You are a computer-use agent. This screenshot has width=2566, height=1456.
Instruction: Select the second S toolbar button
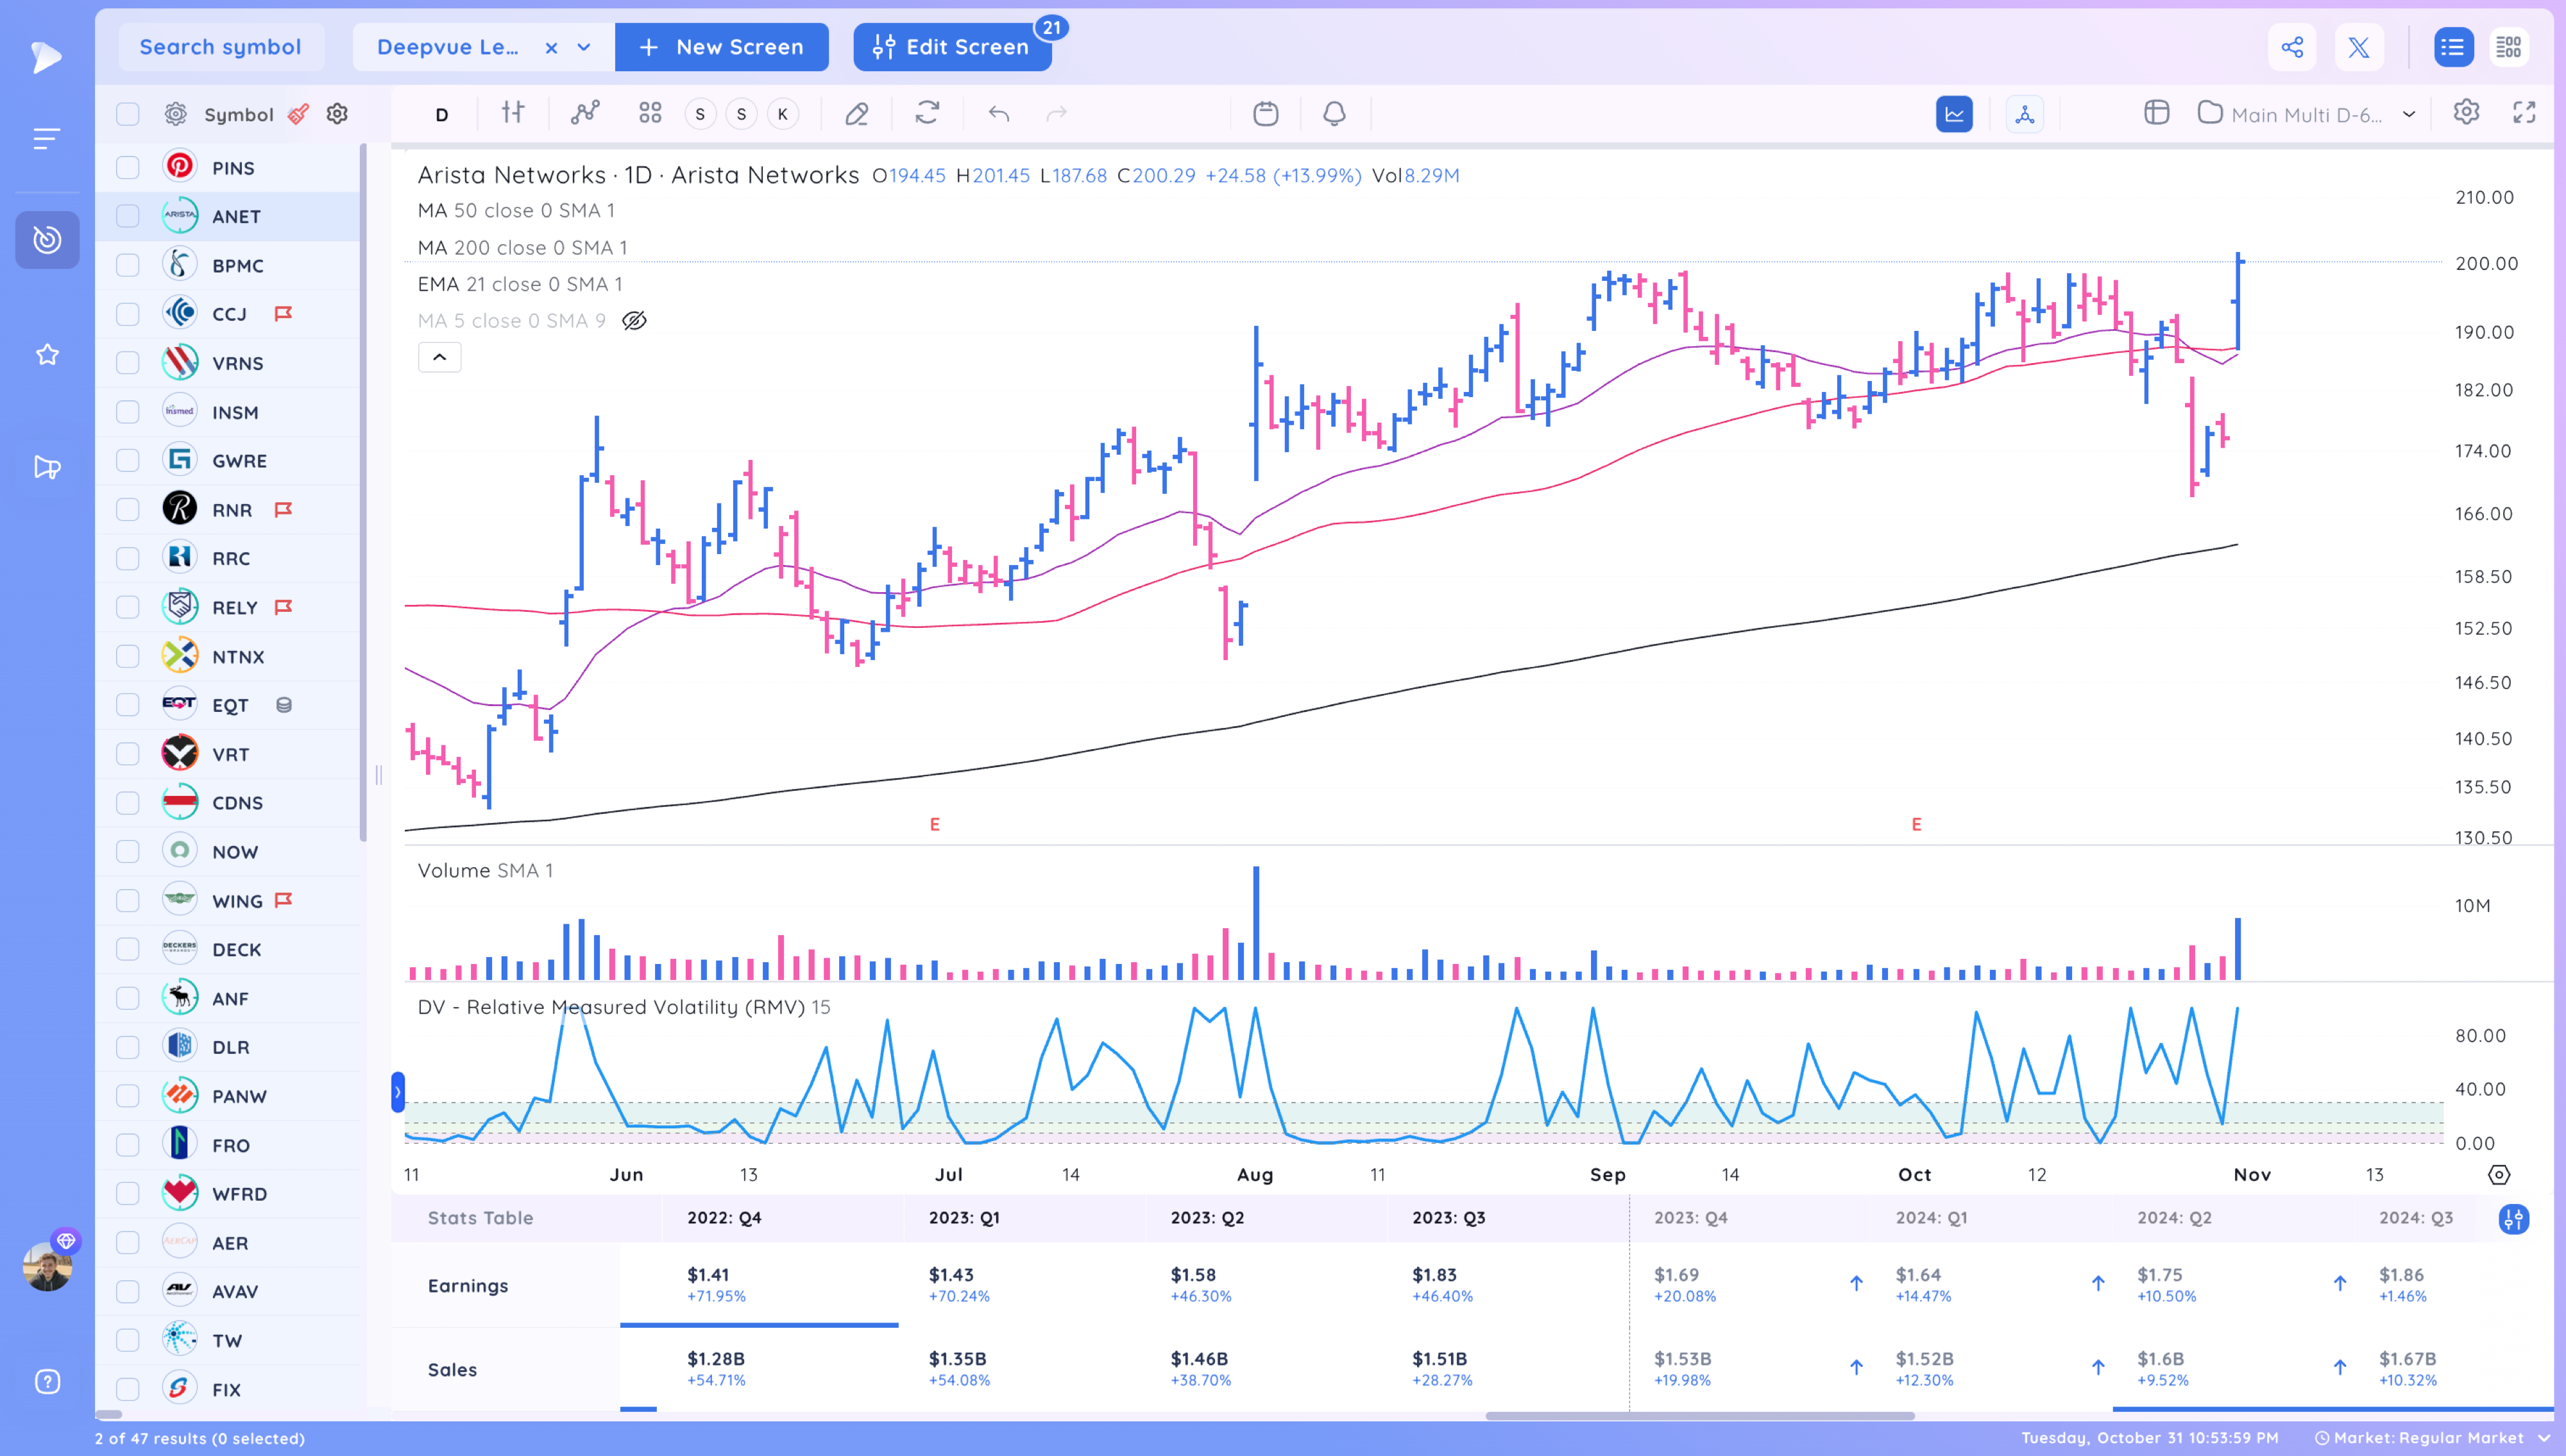[x=741, y=114]
